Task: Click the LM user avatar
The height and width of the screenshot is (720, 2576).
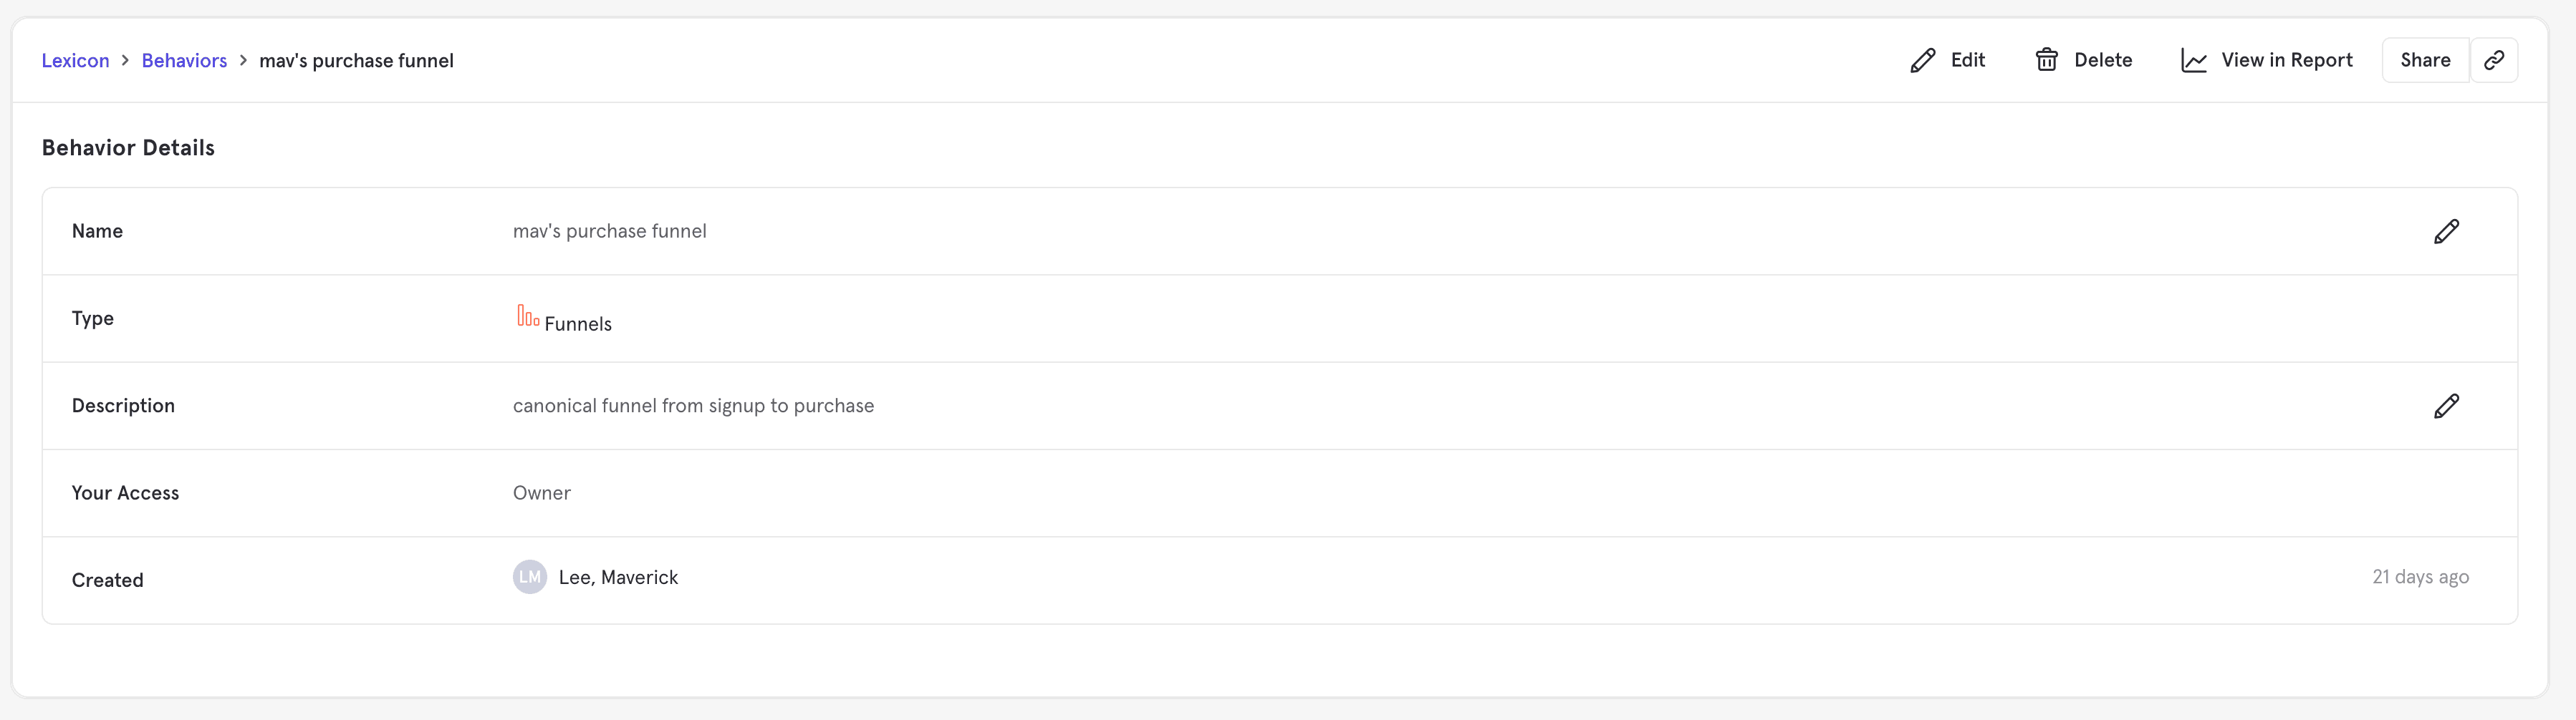Action: click(x=529, y=577)
